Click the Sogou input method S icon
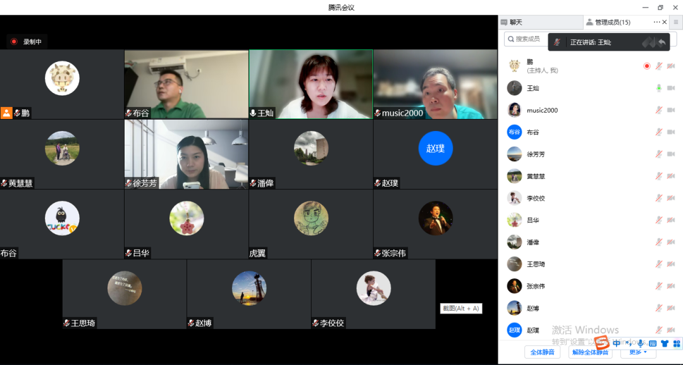Viewport: 683px width, 365px height. coord(603,343)
